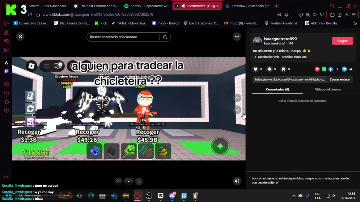This screenshot has height=202, width=360.
Task: Open comments via the speech bubble icon
Action: pos(270,69)
